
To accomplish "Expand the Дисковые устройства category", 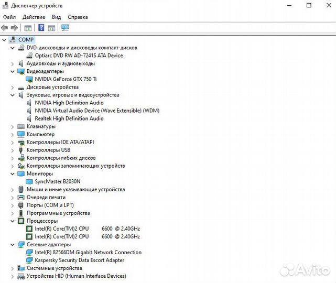I will pyautogui.click(x=13, y=87).
